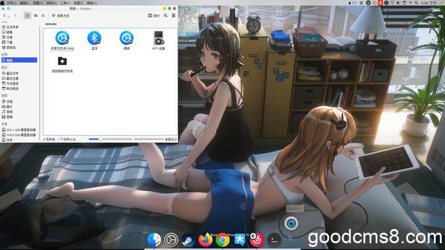Open the Apple logo menu
Viewport: 445px width, 250px height.
(x=2, y=3)
